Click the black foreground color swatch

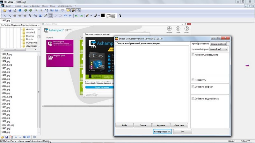tap(103, 15)
